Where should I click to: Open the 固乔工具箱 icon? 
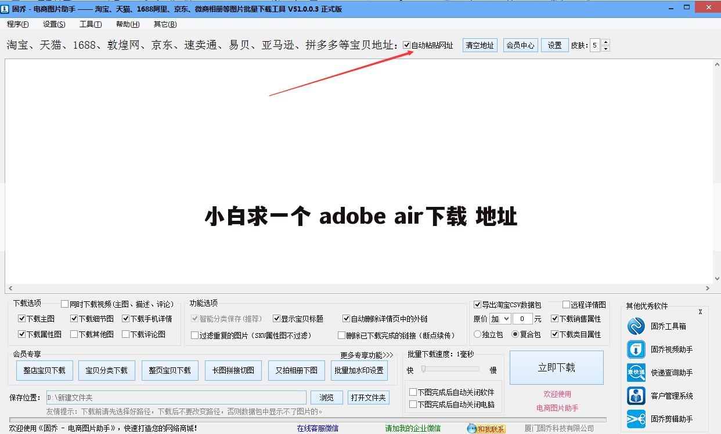tap(636, 326)
